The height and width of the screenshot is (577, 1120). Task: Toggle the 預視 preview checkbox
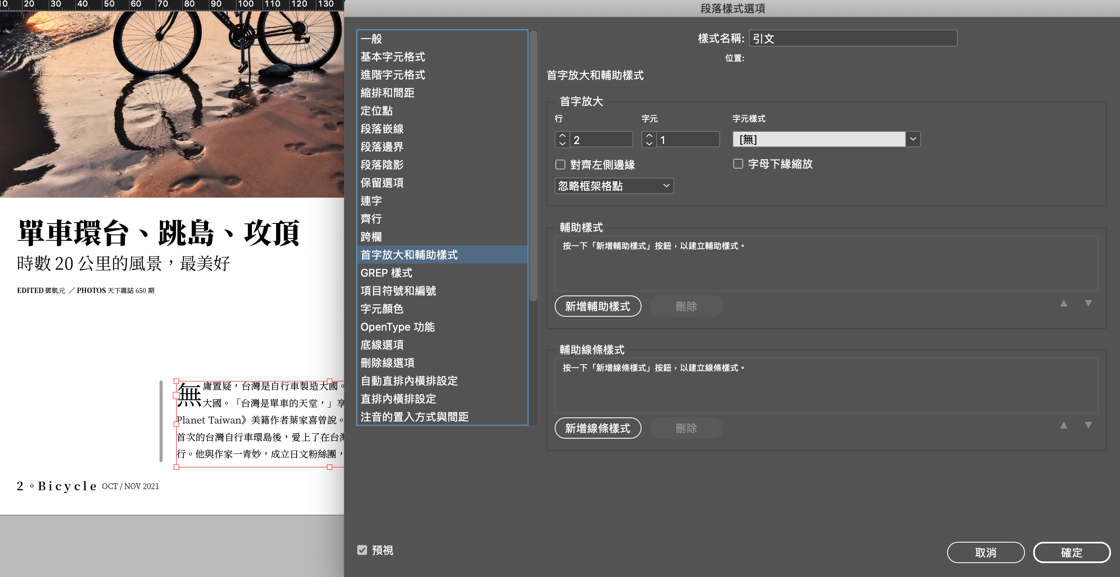[x=362, y=550]
